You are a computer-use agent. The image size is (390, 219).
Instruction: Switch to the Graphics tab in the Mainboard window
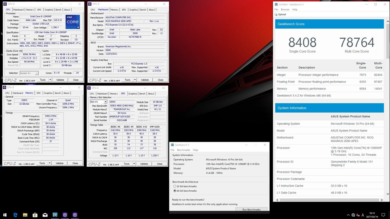coord(133,10)
